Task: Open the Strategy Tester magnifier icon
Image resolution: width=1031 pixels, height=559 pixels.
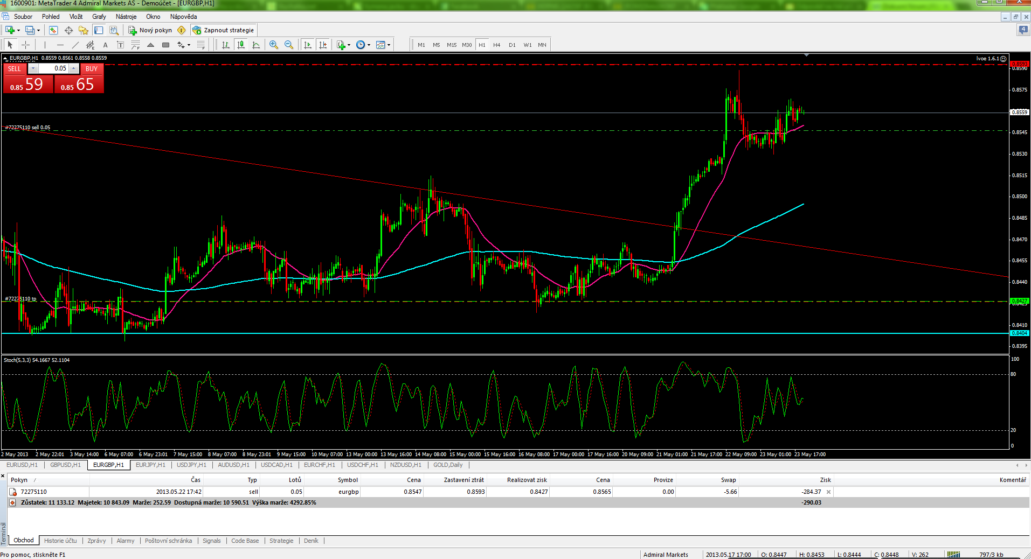Action: click(x=114, y=30)
